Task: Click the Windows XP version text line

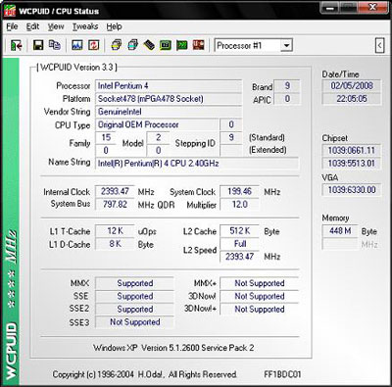Action: 173,348
